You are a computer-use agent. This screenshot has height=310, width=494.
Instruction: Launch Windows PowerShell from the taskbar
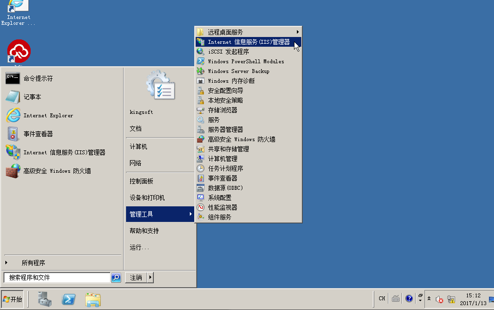coord(68,299)
